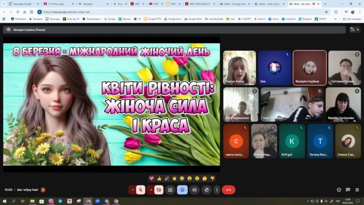The image size is (364, 205).
Task: Send the heart emoji reaction
Action: (152, 178)
